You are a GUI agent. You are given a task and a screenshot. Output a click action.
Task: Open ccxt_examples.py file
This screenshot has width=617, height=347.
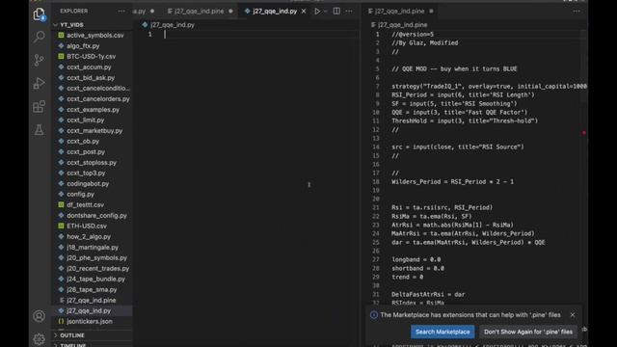[93, 109]
